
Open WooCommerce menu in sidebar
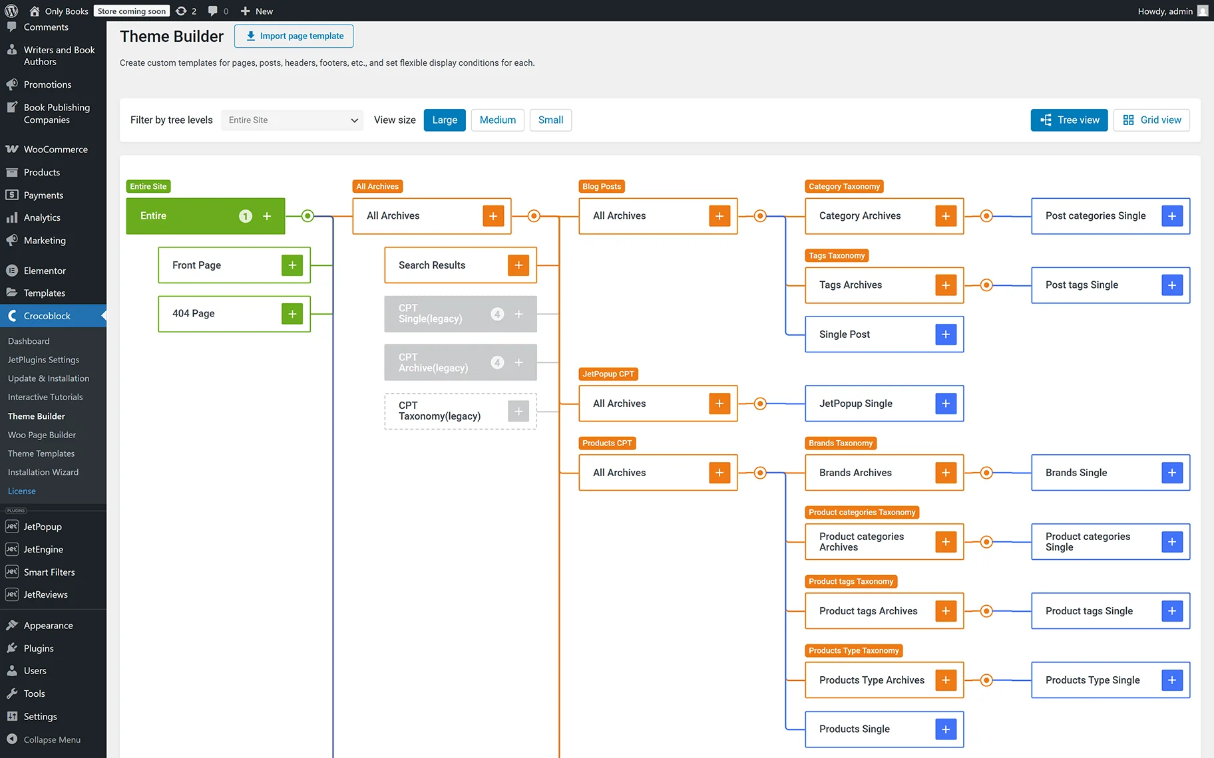[55, 150]
